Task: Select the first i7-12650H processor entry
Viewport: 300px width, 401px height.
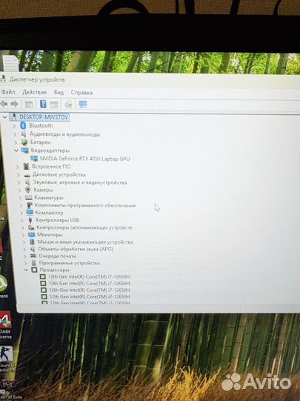Action: [x=89, y=276]
